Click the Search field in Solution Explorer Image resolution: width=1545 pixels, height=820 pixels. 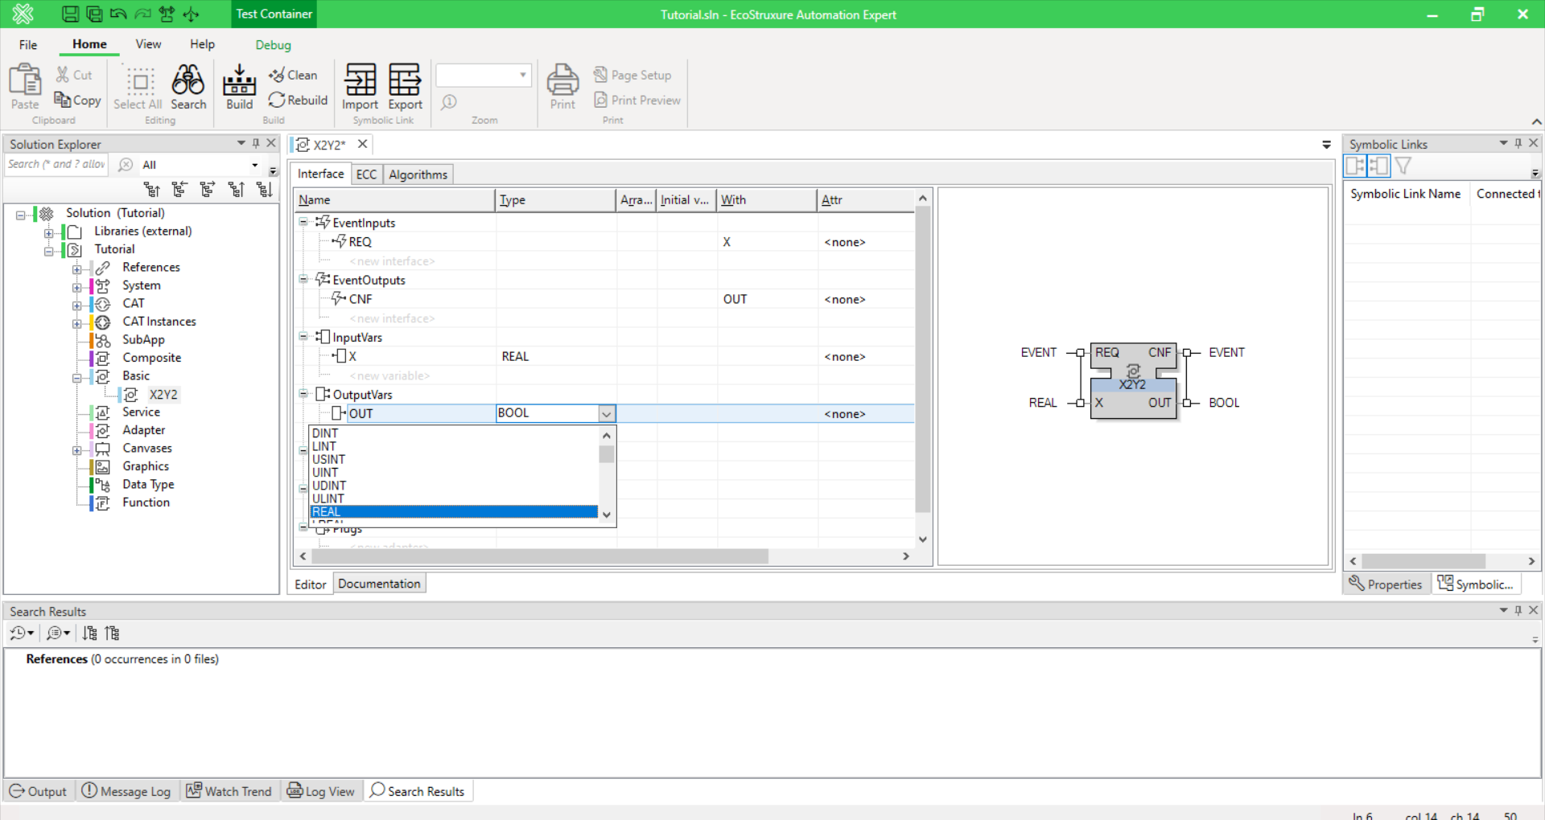[58, 164]
